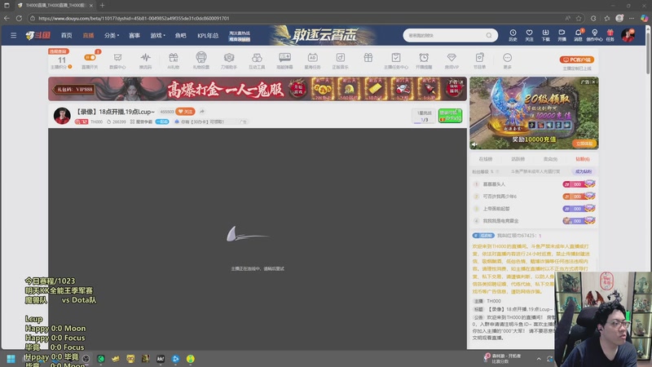Open the 关注 heart icon in header
Image resolution: width=652 pixels, height=367 pixels.
(529, 35)
